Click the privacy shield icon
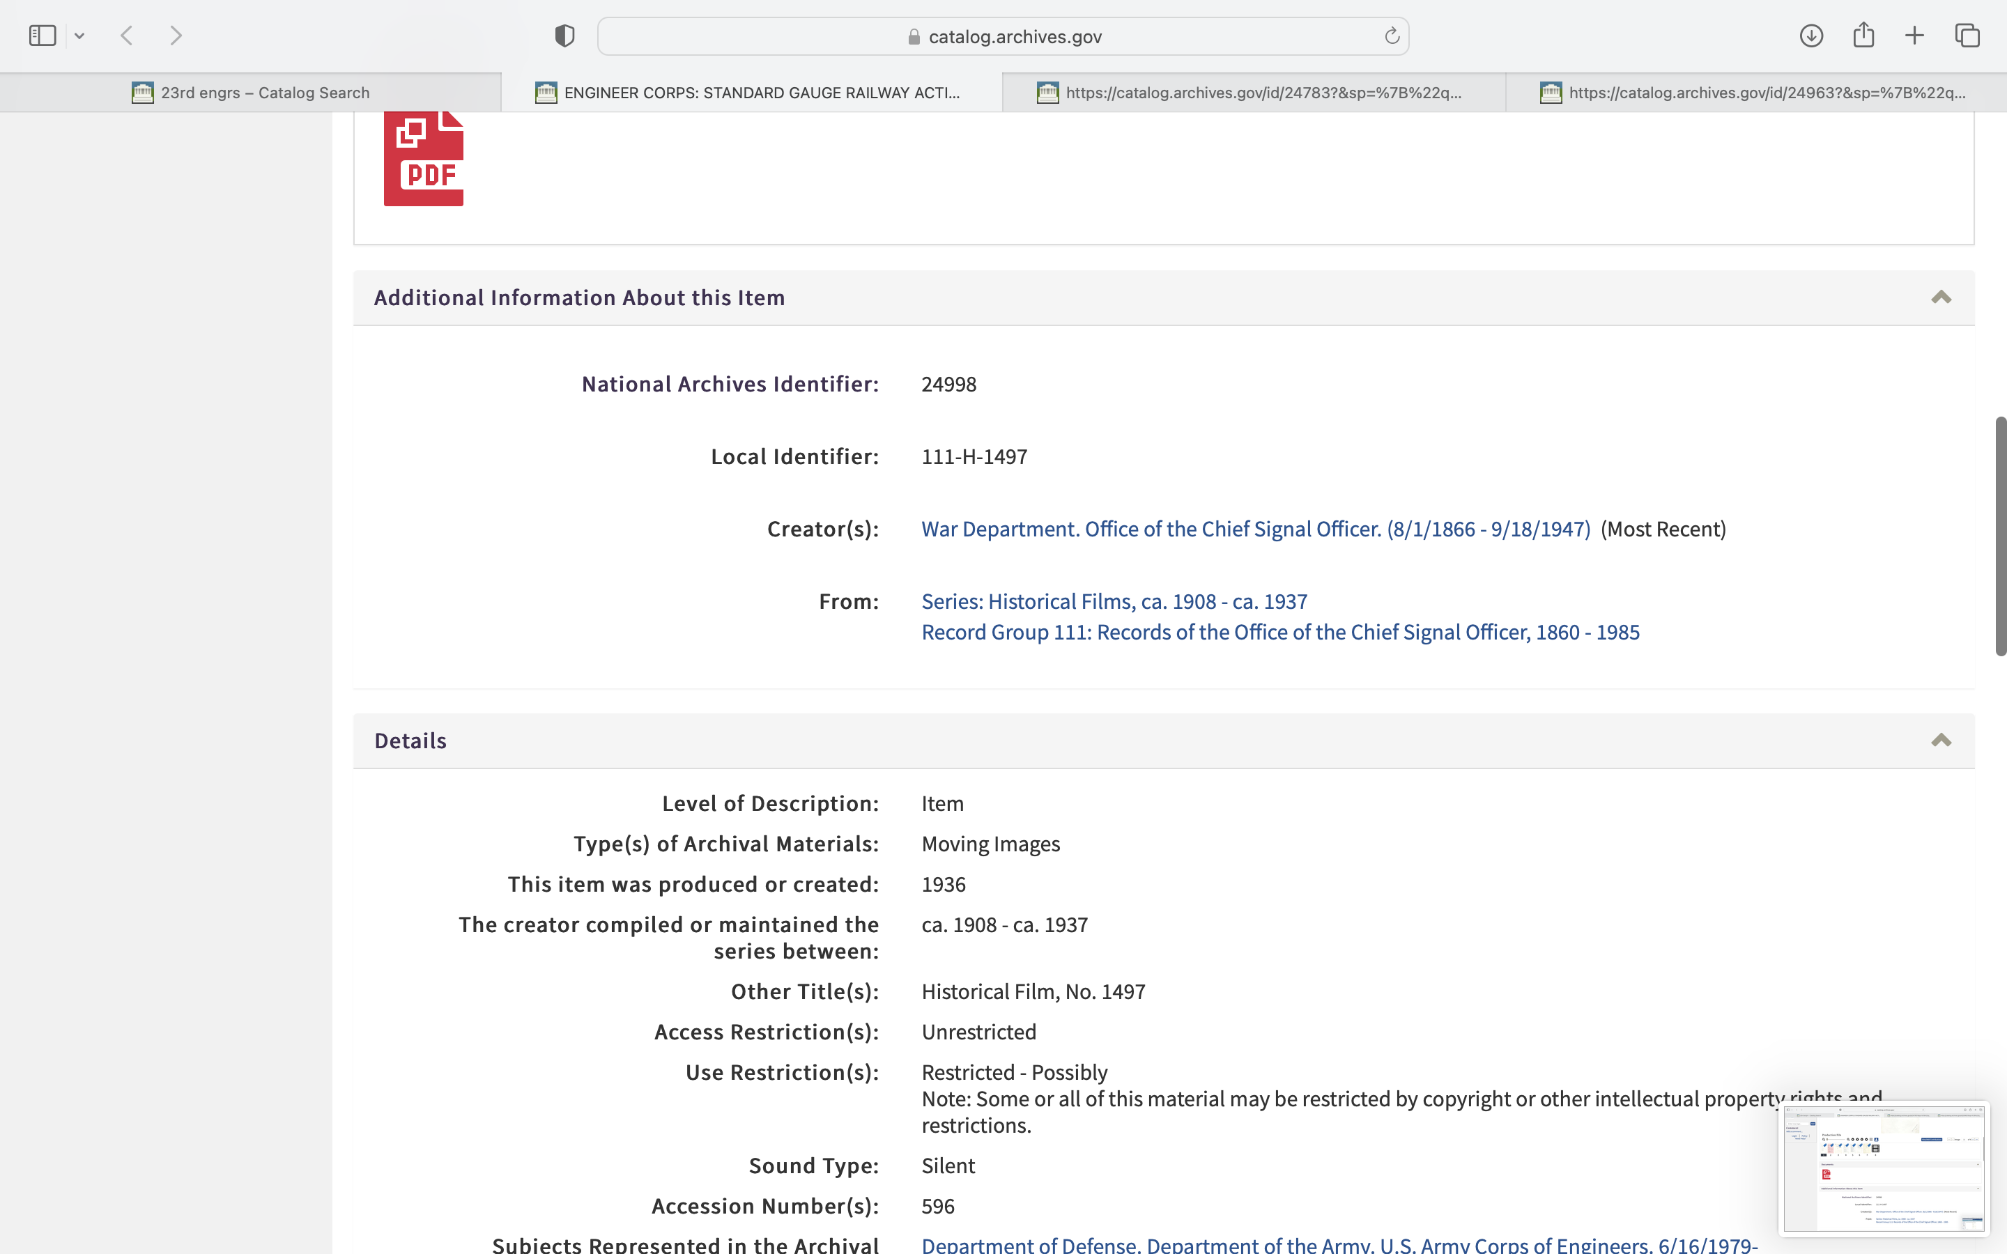 [x=564, y=36]
